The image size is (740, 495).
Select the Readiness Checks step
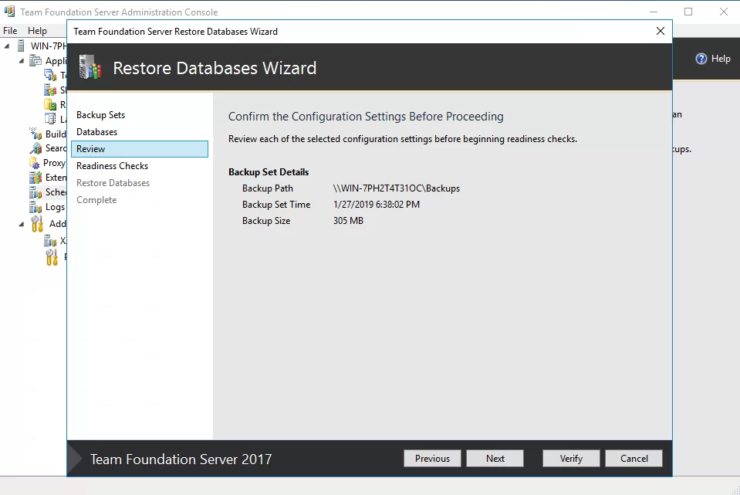[112, 166]
